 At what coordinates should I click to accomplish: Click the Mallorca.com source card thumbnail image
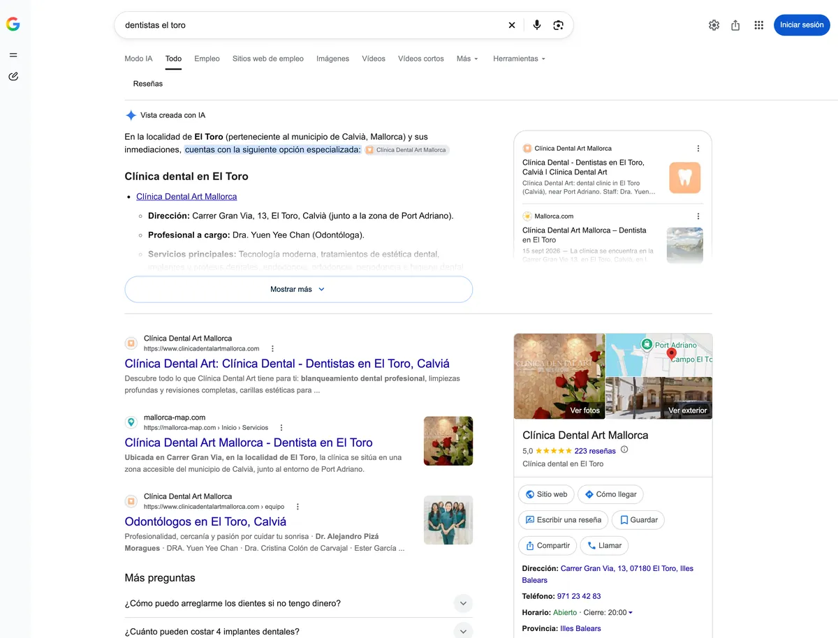click(685, 245)
